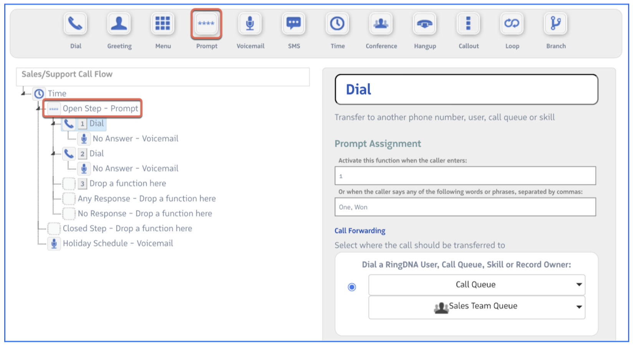Collapse the Time root tree node
633x345 pixels.
point(23,93)
